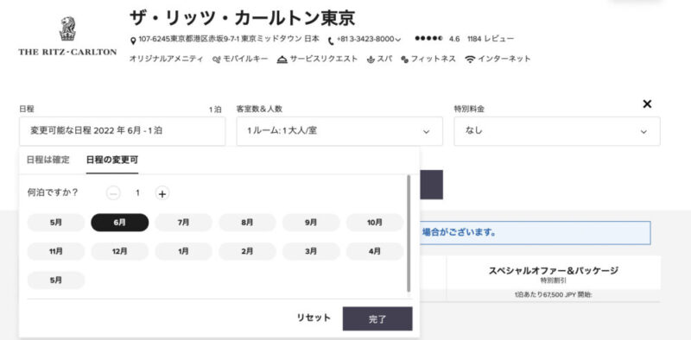Click the Ritz-Carlton lion logo
This screenshot has height=340, width=691.
click(x=67, y=29)
